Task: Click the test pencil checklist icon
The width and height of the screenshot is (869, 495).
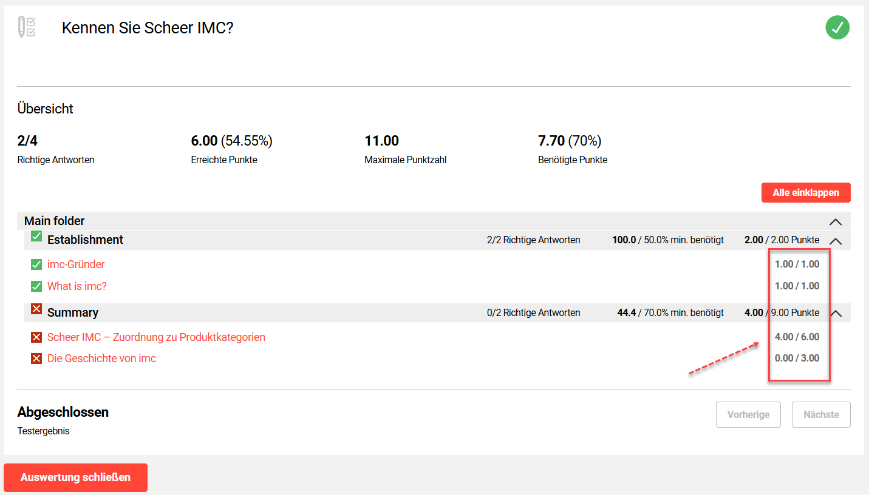Action: click(27, 27)
